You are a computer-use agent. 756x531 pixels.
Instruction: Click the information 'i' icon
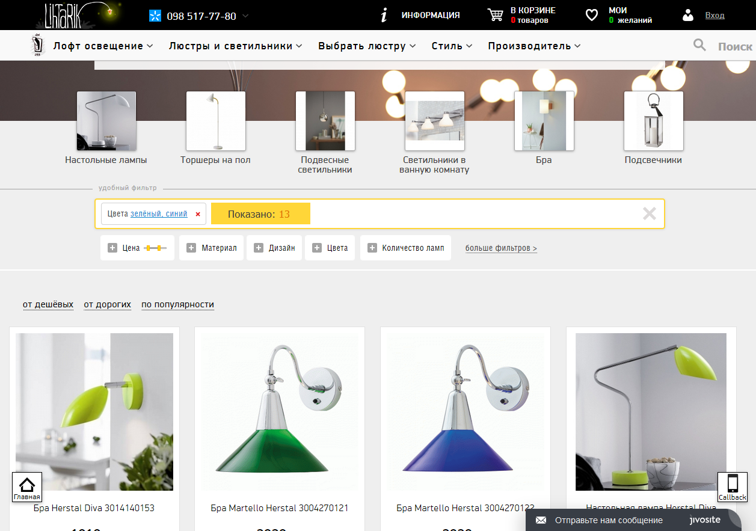point(384,16)
